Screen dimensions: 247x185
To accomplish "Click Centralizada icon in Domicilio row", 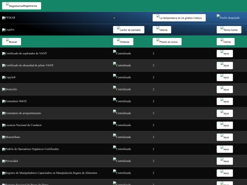I will click(x=122, y=89).
